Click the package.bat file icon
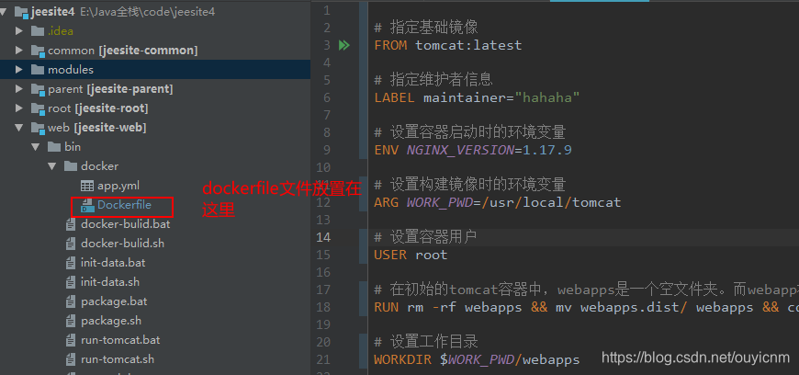Viewport: 799px width, 375px height. tap(71, 301)
